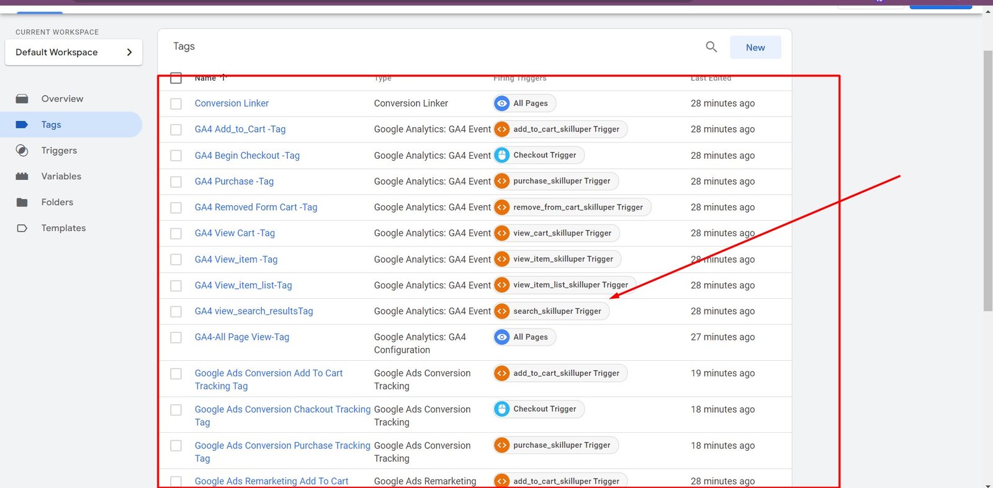Open the GA4 View_item_list-Tag link

tap(243, 286)
